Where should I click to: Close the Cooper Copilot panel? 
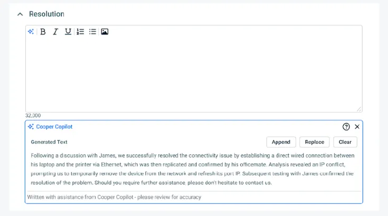click(x=357, y=127)
